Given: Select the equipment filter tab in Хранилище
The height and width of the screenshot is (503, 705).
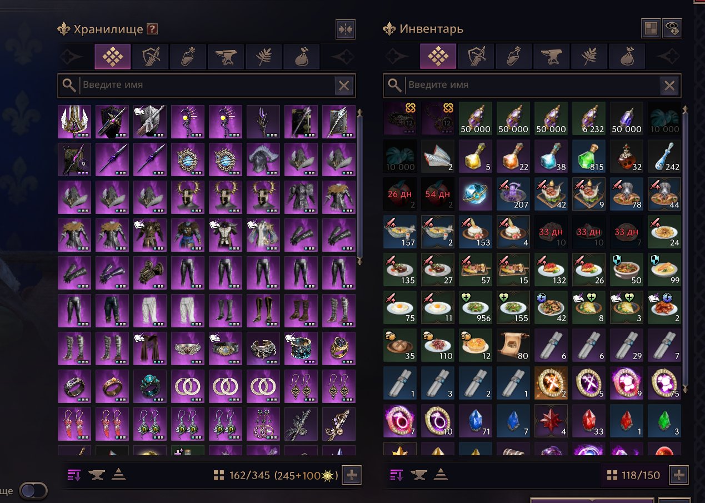Looking at the screenshot, I should (151, 56).
